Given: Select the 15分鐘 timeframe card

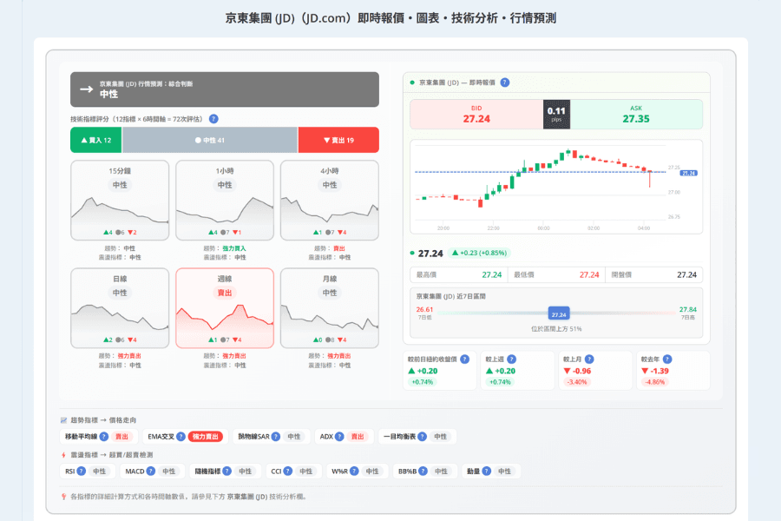Looking at the screenshot, I should click(120, 200).
